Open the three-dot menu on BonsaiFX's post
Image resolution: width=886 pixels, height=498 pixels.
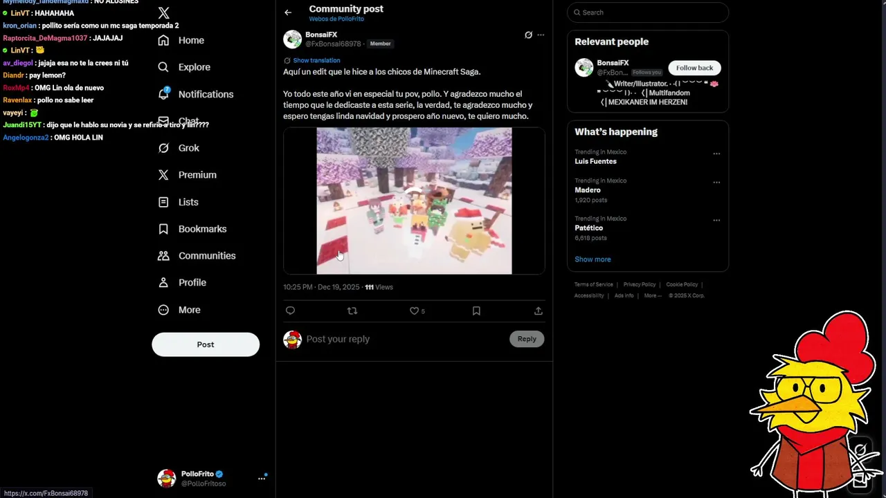[541, 35]
